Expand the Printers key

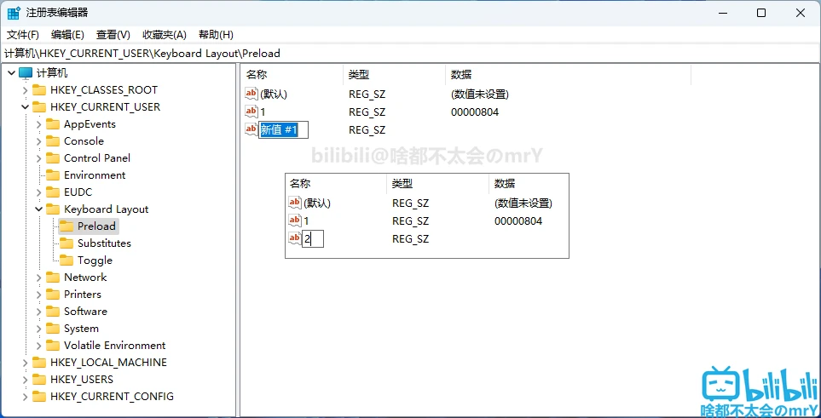pyautogui.click(x=38, y=295)
